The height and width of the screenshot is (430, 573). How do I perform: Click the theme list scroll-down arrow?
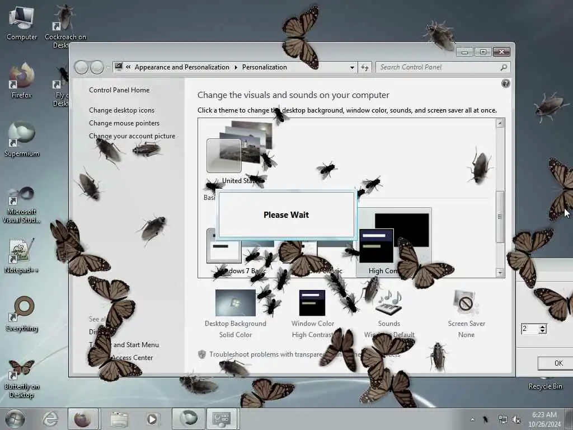point(500,273)
